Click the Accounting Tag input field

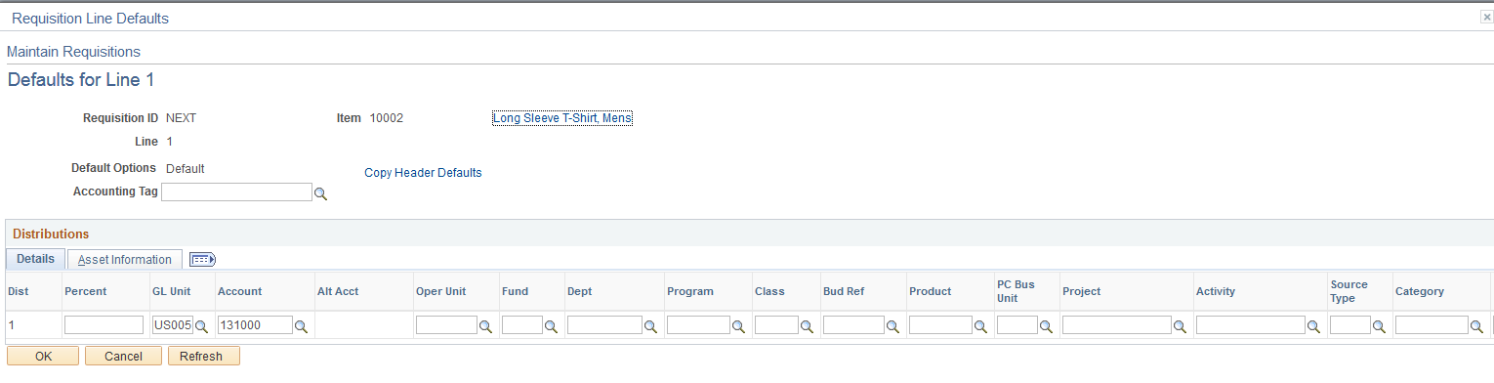point(236,192)
